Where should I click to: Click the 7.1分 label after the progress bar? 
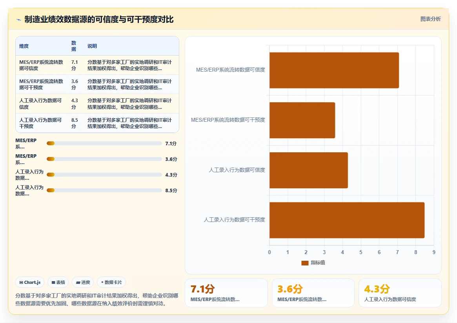pos(171,143)
